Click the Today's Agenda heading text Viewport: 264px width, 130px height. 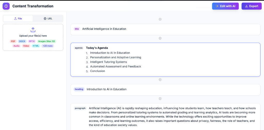click(97, 48)
